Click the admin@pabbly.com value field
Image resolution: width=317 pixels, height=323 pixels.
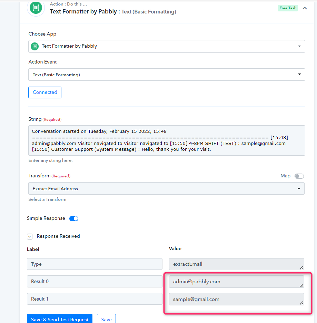tap(237, 282)
